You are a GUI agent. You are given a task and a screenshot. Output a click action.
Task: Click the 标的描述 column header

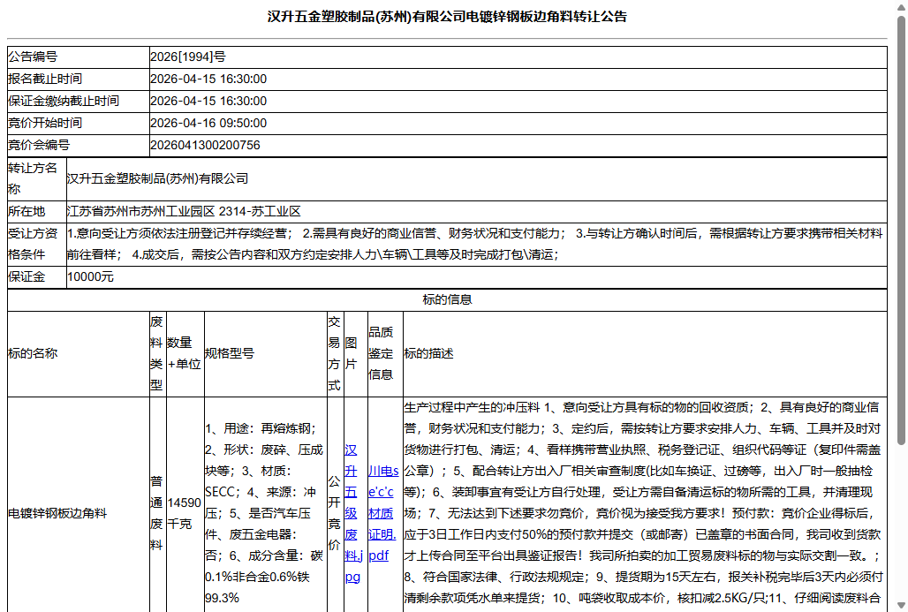tap(645, 354)
